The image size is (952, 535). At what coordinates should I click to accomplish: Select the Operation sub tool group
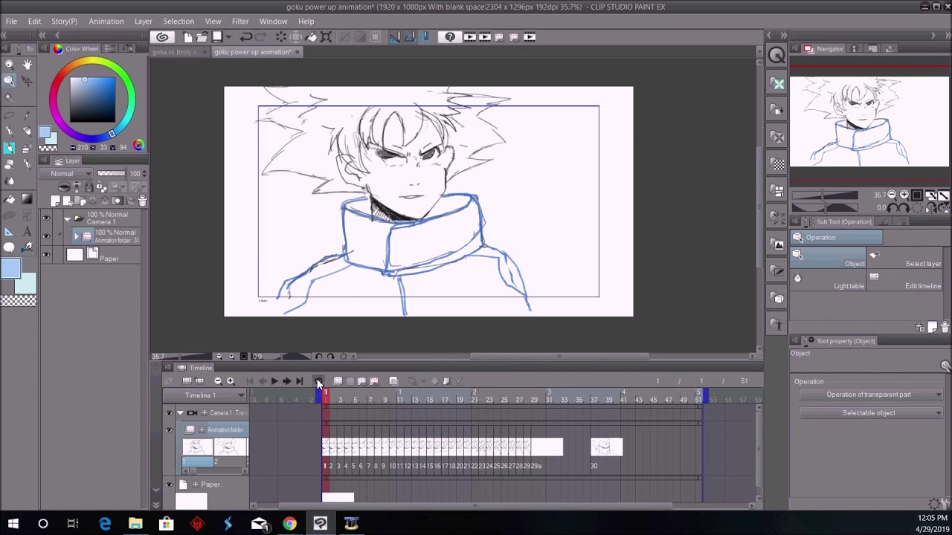point(837,238)
